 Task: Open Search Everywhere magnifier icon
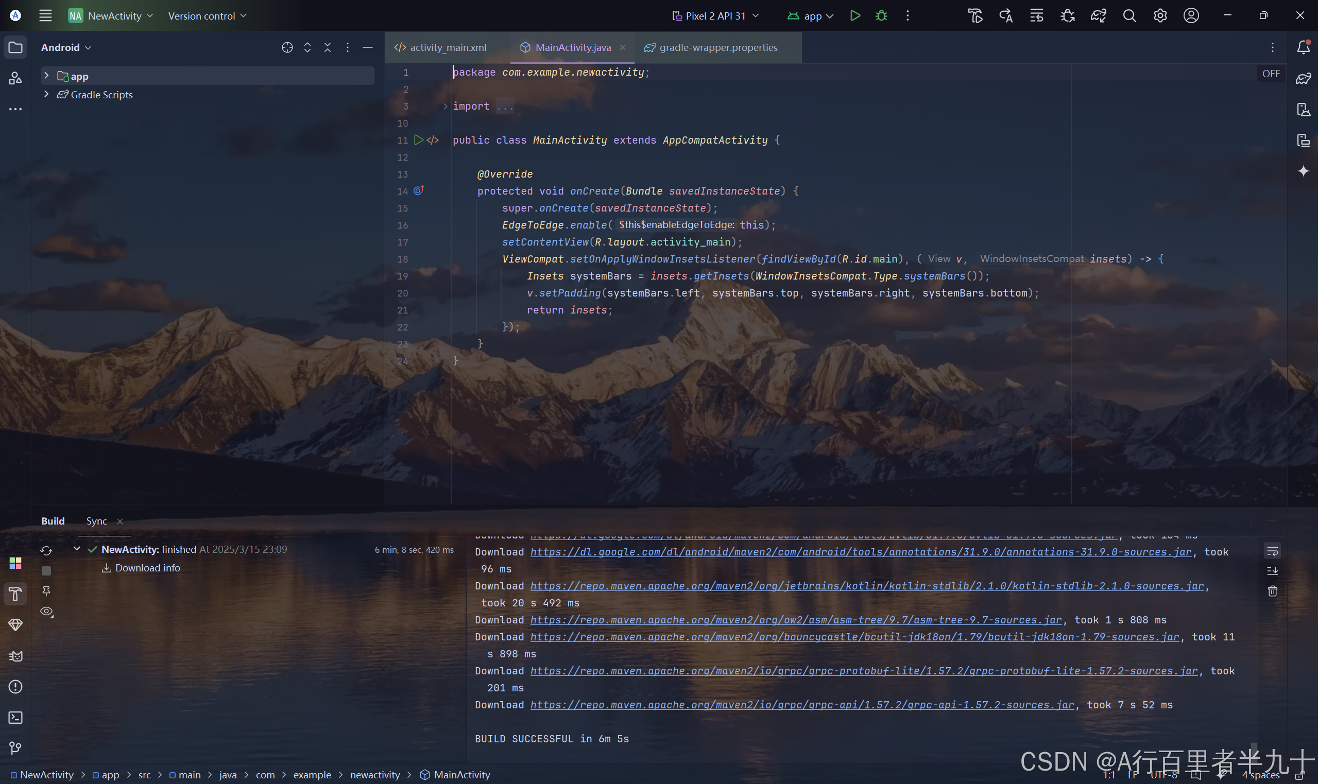[x=1129, y=16]
